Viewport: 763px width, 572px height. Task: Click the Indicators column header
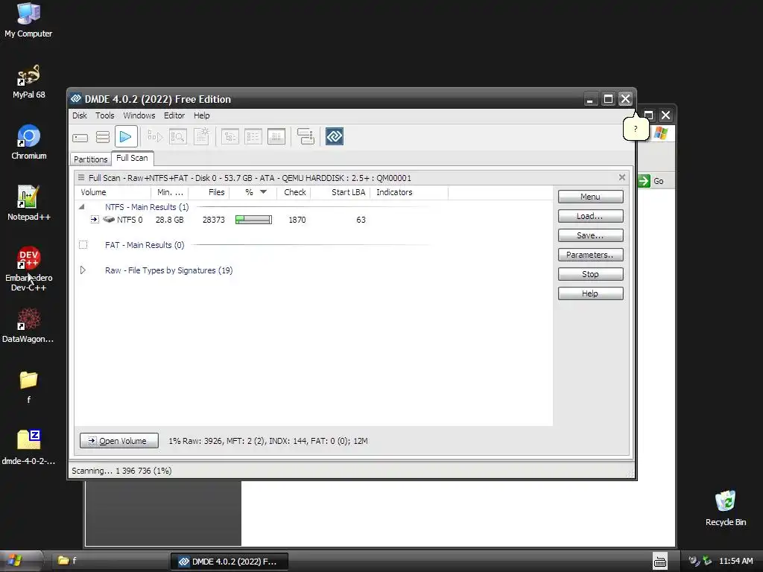click(x=409, y=192)
